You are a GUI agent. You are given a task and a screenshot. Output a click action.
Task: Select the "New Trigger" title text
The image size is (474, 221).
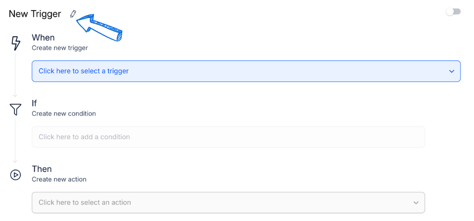point(35,14)
